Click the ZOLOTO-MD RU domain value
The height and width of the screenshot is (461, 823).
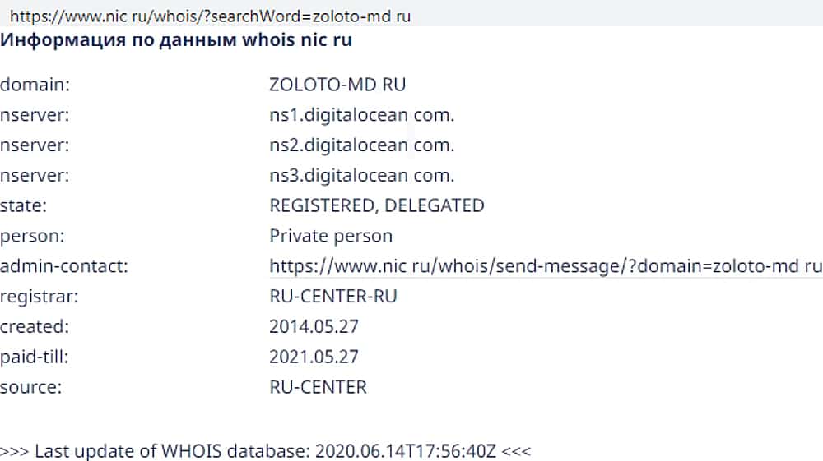tap(337, 85)
